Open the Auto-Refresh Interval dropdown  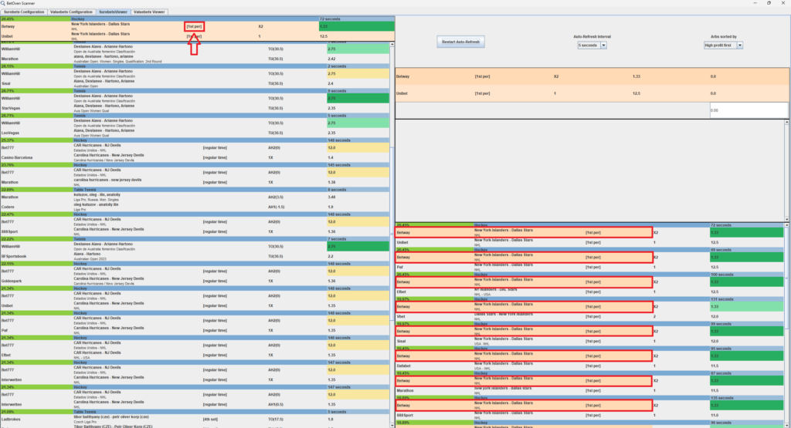pos(592,45)
